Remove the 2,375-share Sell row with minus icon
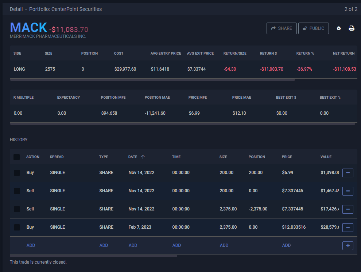Screen dimensions: 361x272 348,209
